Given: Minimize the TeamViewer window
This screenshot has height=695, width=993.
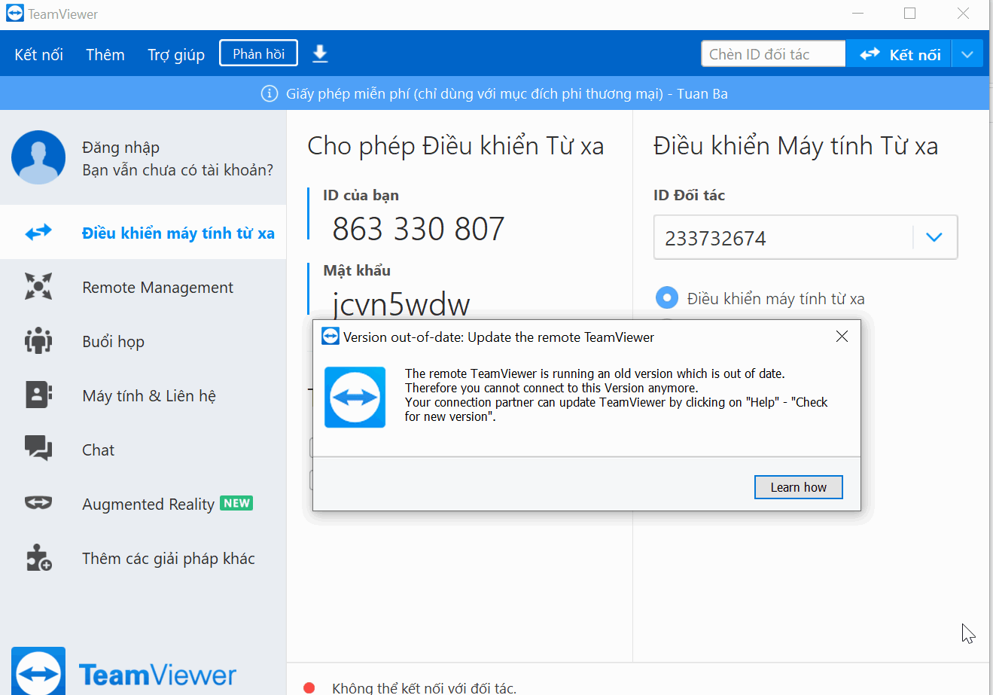Looking at the screenshot, I should click(x=858, y=14).
